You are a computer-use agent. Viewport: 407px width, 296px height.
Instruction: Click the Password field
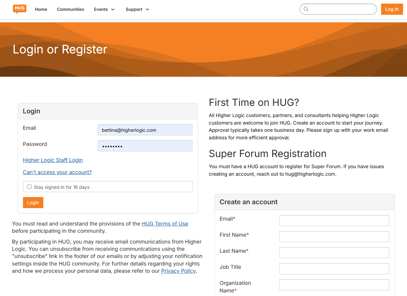click(145, 146)
